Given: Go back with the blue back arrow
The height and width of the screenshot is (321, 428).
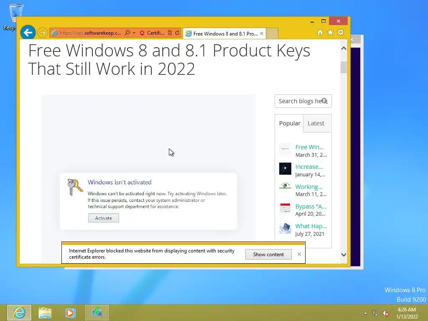Looking at the screenshot, I should 28,33.
